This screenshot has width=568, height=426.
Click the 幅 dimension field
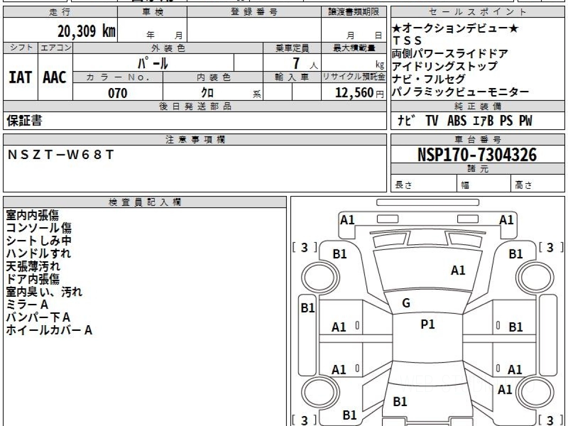click(x=484, y=184)
